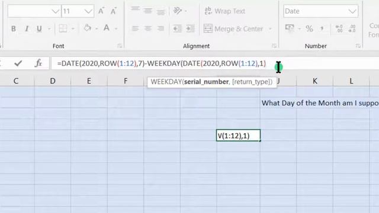Click Decrease Indent icon

[x=178, y=28]
